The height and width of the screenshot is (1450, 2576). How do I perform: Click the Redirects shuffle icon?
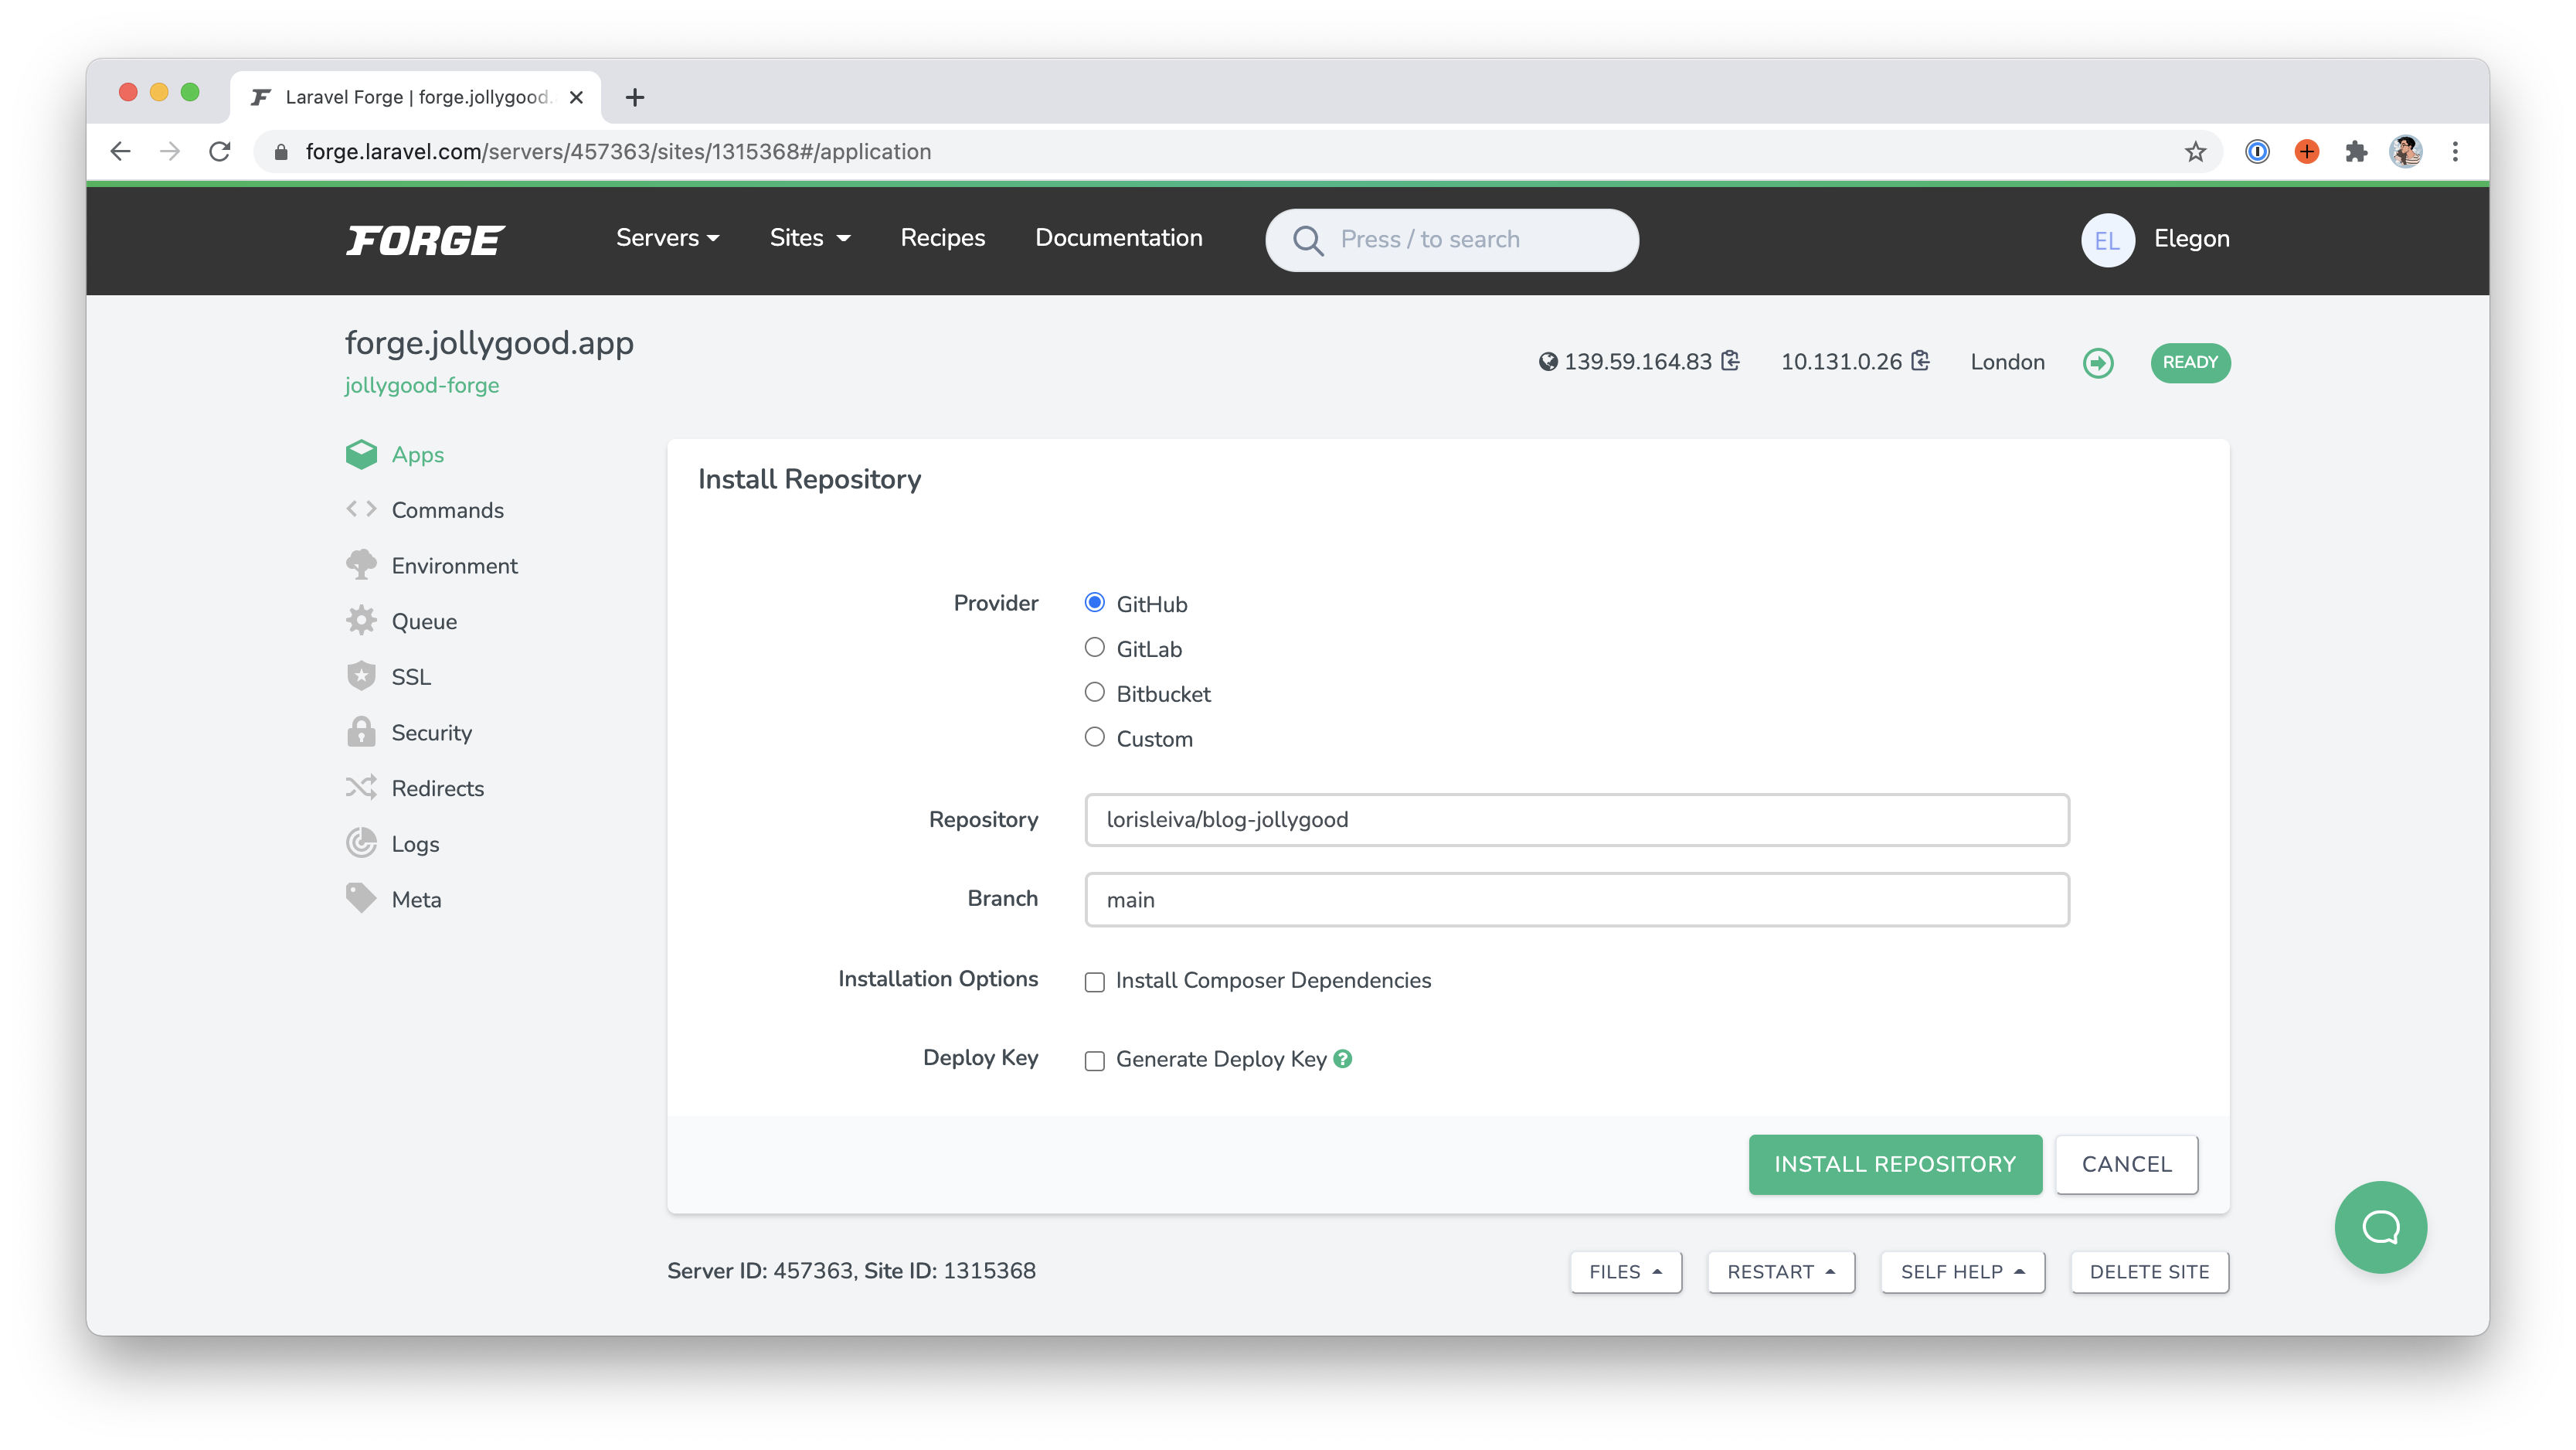tap(361, 788)
